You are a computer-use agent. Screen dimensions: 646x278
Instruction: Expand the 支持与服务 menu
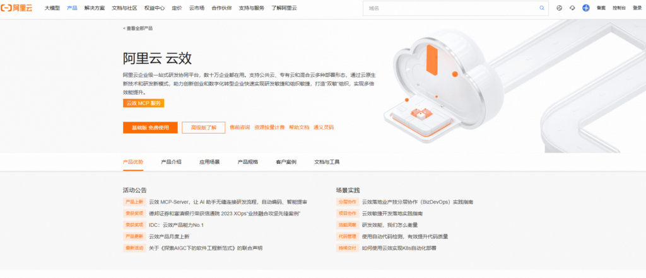tap(252, 8)
